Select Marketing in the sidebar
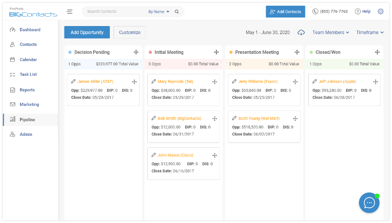The image size is (392, 223). [x=29, y=105]
